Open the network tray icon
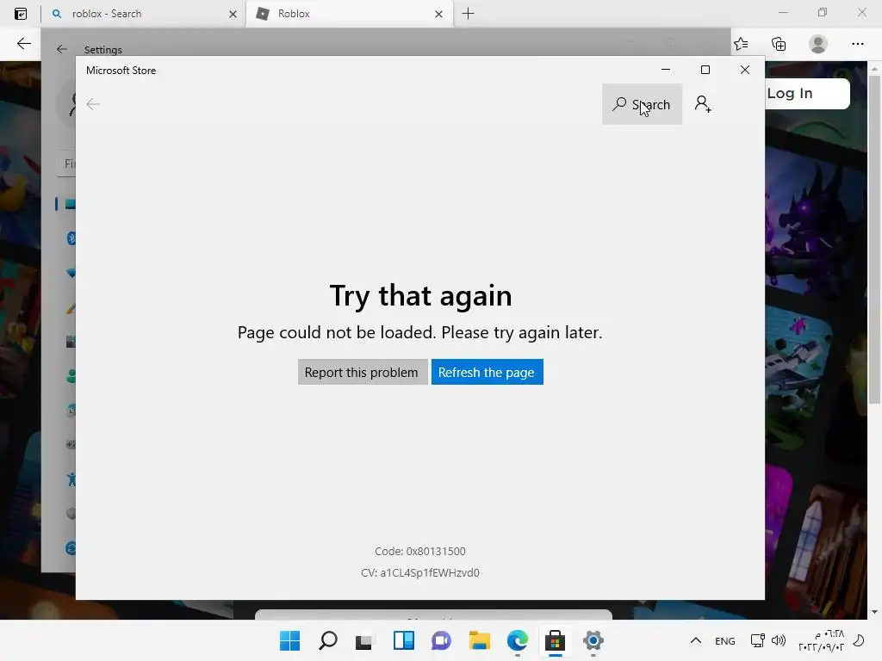Screen dimensions: 882x661 (758, 640)
